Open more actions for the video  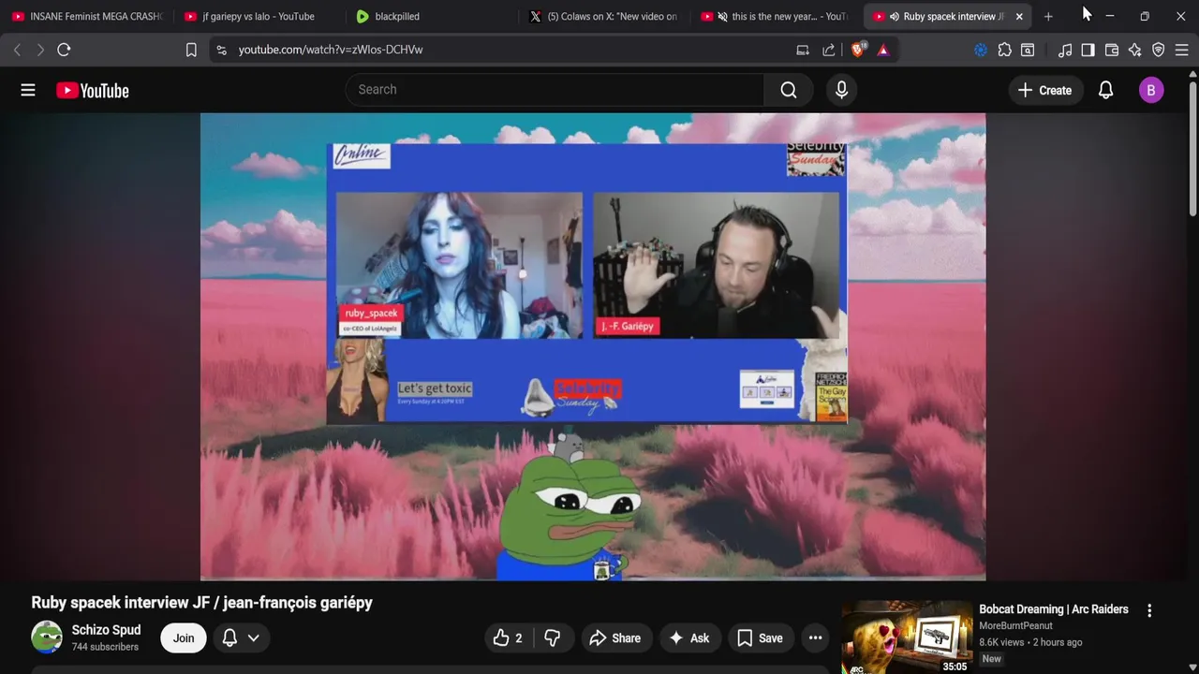coord(816,638)
